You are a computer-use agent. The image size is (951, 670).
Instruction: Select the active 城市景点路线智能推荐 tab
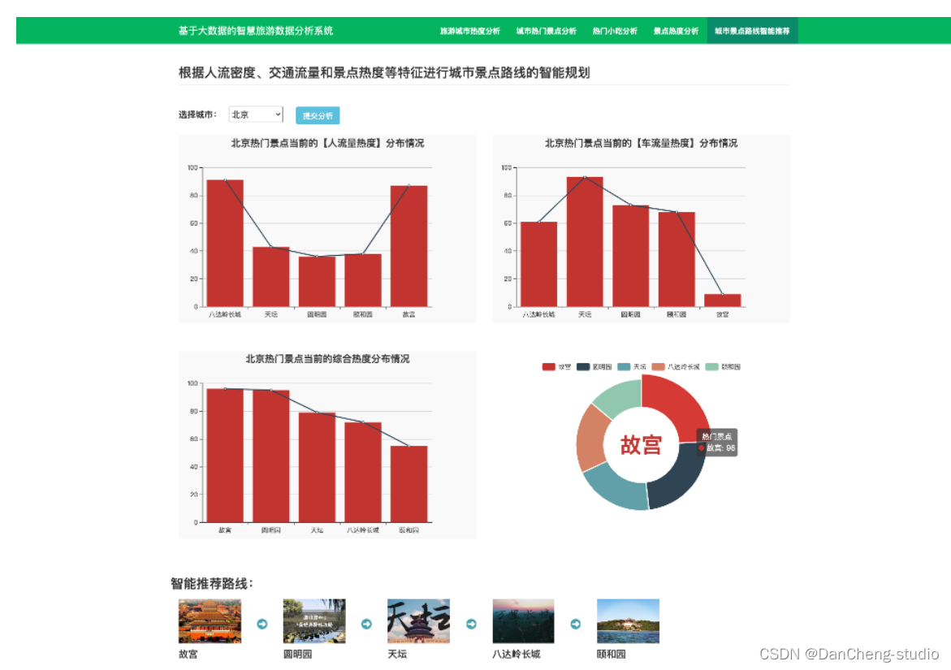tap(752, 31)
